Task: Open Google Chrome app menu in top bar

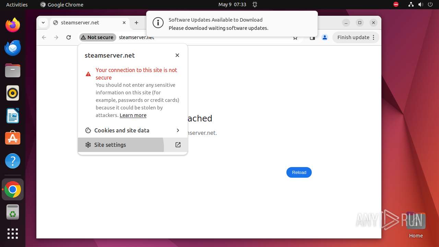Action: (x=62, y=4)
